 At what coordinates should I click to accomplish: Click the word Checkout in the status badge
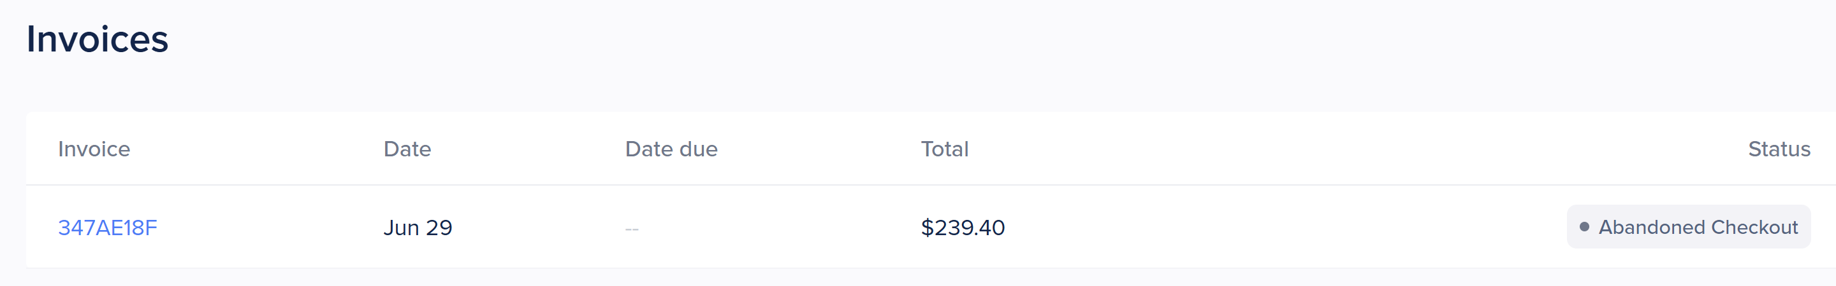(x=1754, y=227)
